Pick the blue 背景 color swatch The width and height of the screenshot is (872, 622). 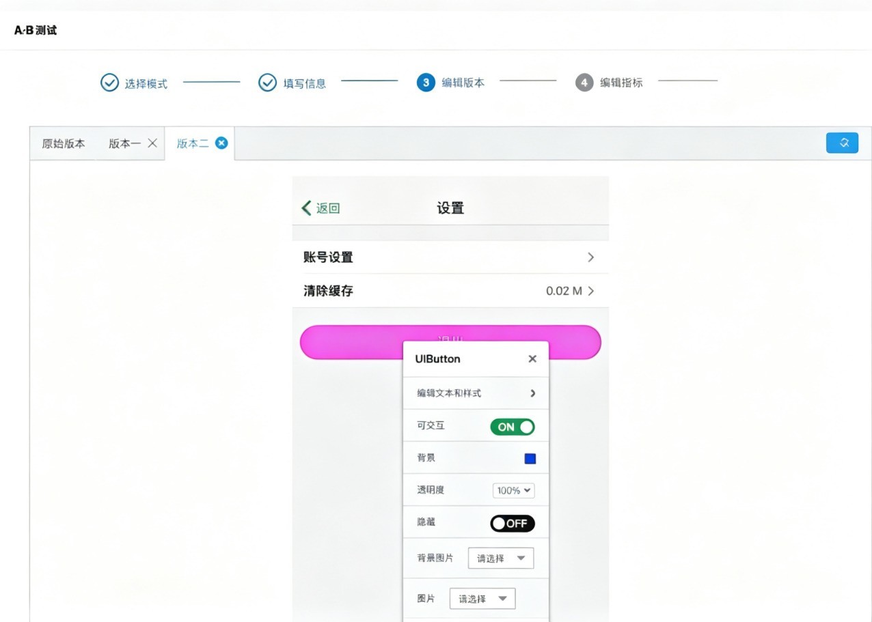530,459
